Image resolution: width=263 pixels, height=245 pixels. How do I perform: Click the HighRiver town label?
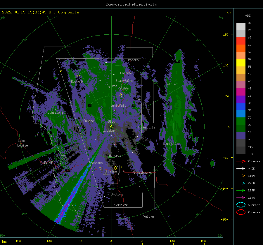click(x=121, y=205)
